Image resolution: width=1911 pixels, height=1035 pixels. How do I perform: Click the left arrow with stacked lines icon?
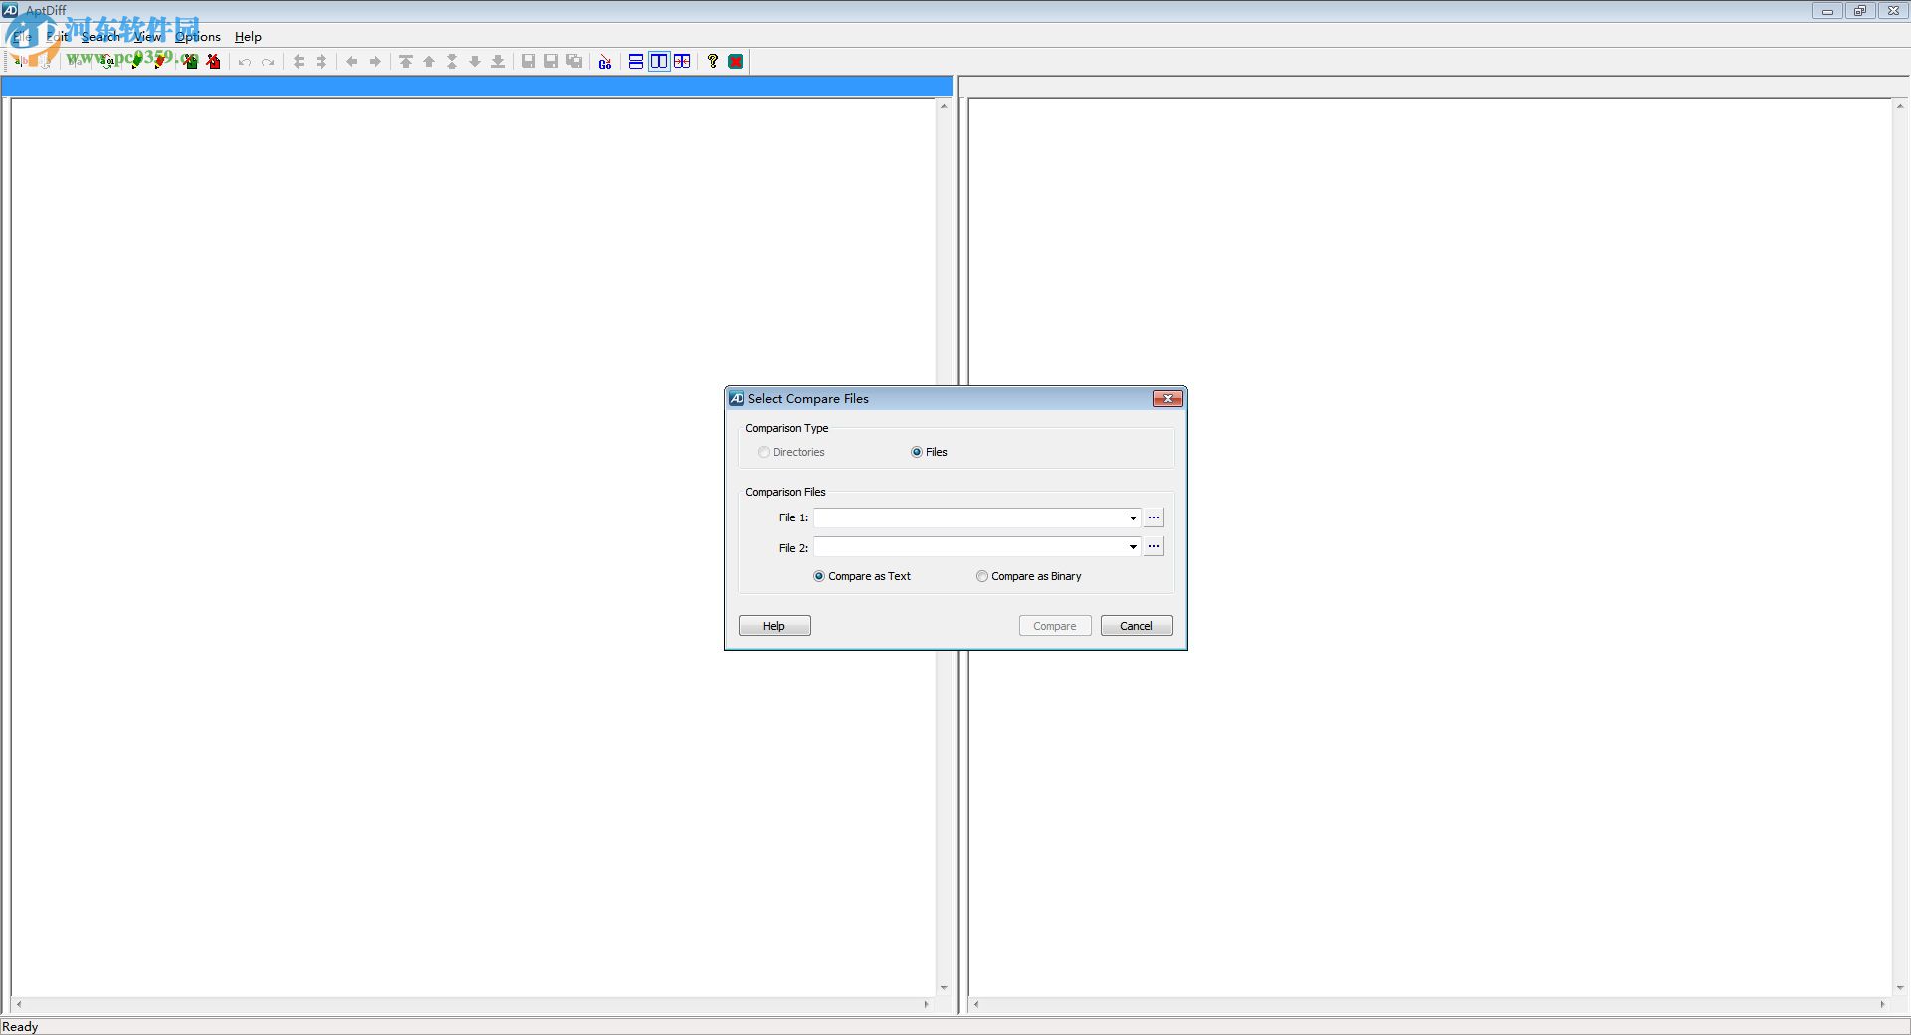pyautogui.click(x=299, y=62)
